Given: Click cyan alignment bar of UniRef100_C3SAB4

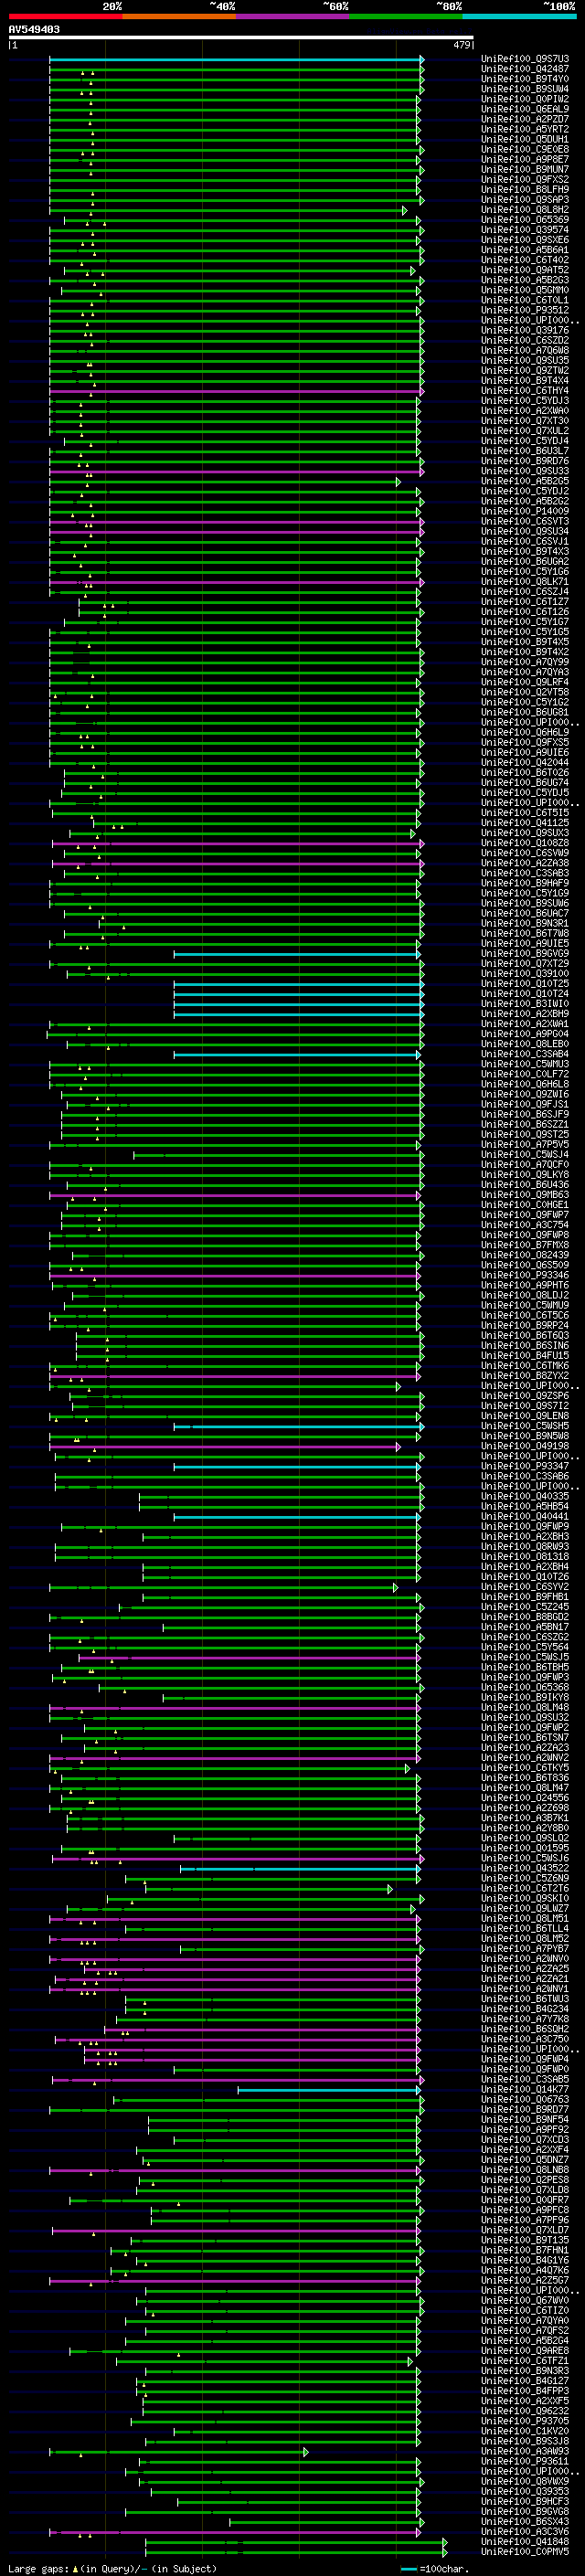Looking at the screenshot, I should coord(298,1055).
